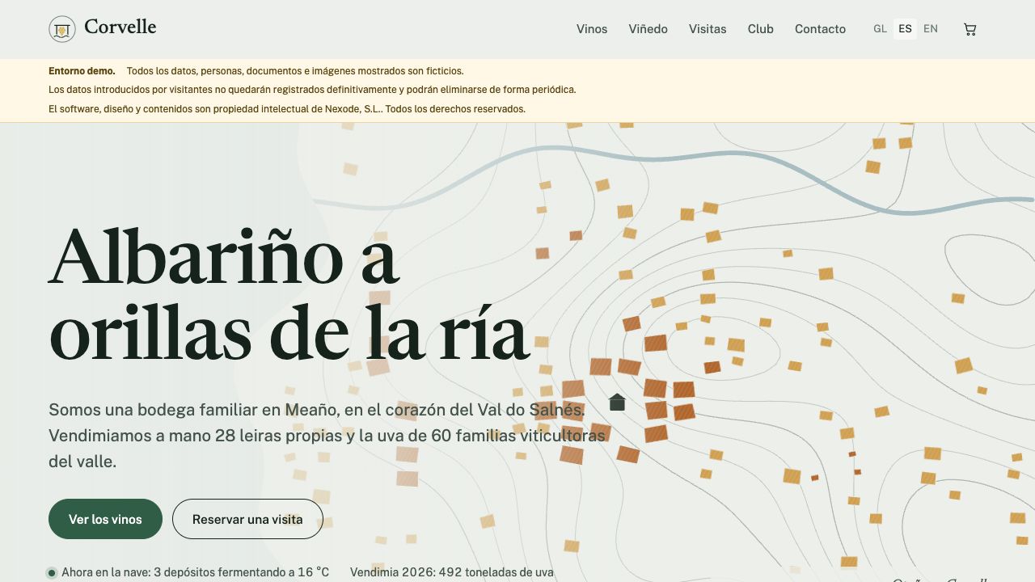Select the ES language option
The height and width of the screenshot is (582, 1035).
point(905,29)
